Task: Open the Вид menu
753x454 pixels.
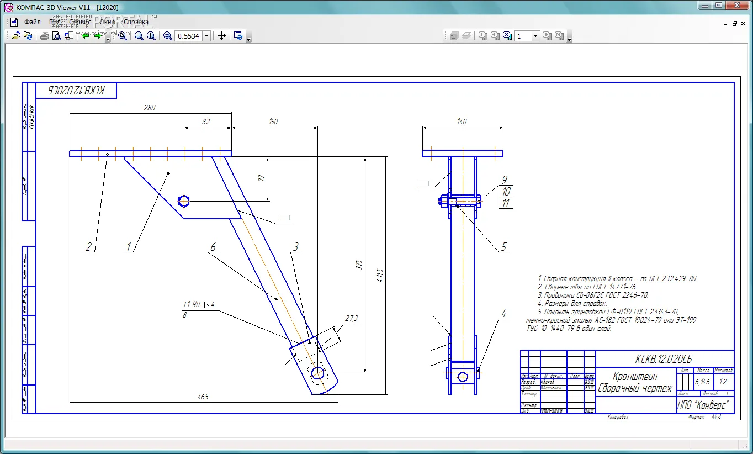Action: tap(55, 22)
